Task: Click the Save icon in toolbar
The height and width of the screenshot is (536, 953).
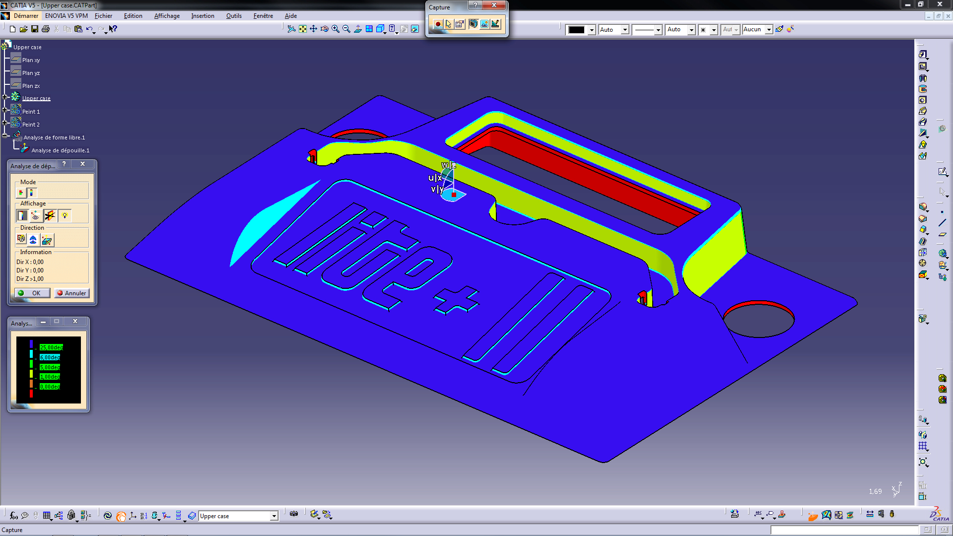Action: [35, 29]
